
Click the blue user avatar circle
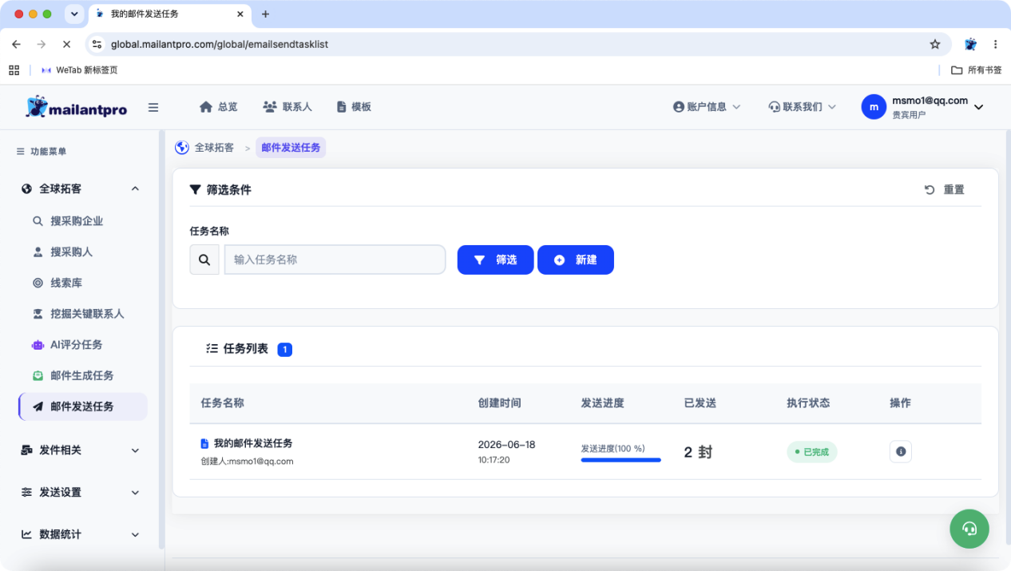[x=874, y=107]
